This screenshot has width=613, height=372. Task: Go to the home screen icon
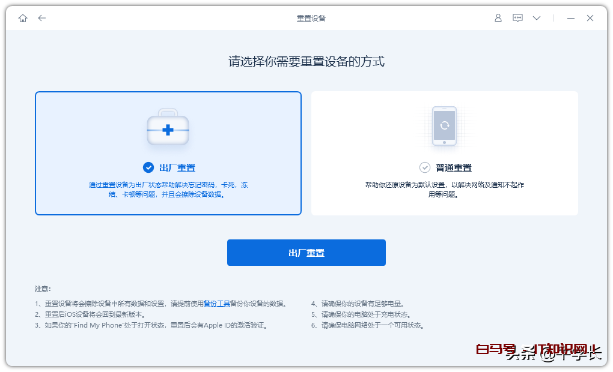[23, 18]
